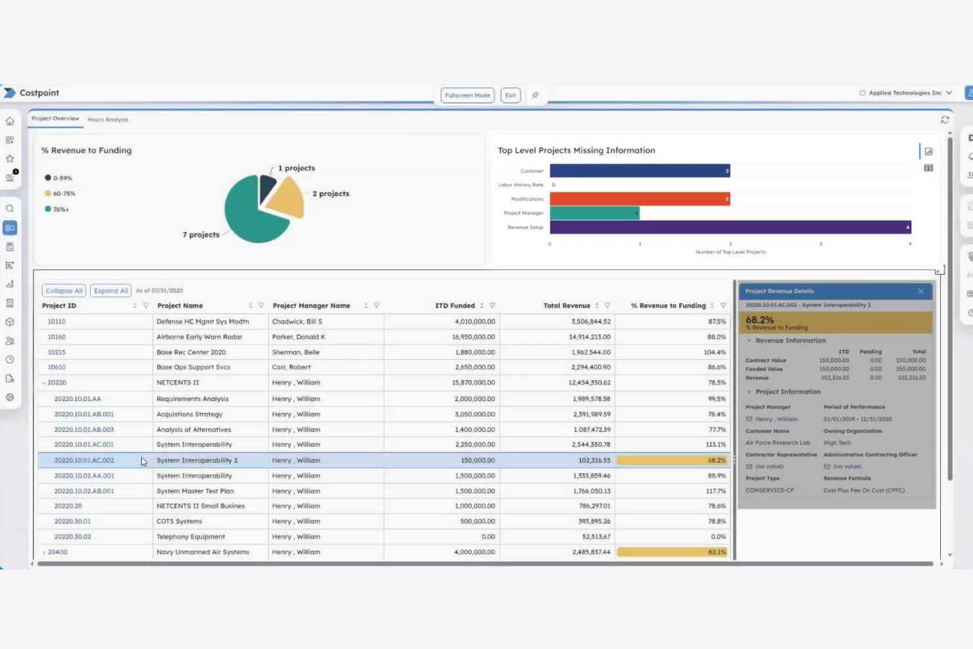Select the Project Overview tab

pyautogui.click(x=55, y=118)
